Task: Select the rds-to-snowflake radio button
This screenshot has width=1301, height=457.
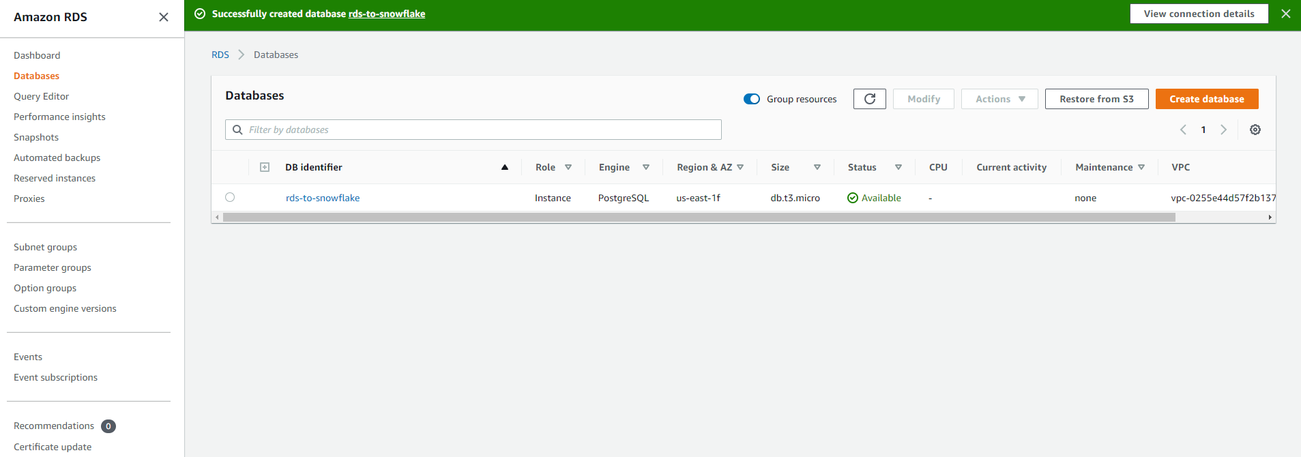Action: point(230,197)
